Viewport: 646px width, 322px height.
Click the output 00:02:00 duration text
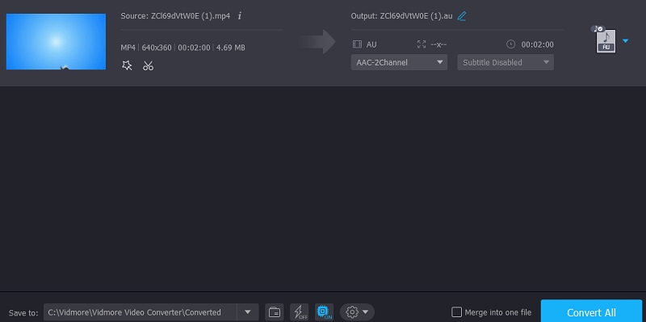pos(538,44)
